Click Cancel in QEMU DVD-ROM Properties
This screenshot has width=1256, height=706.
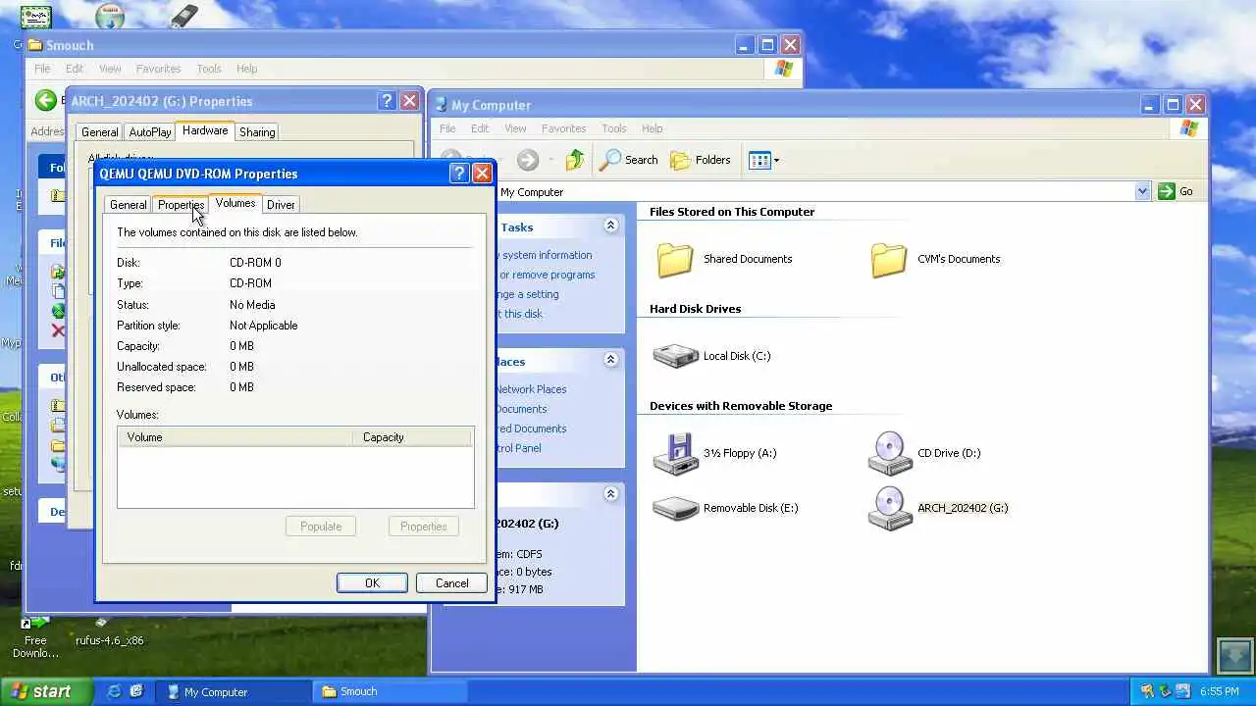tap(451, 583)
